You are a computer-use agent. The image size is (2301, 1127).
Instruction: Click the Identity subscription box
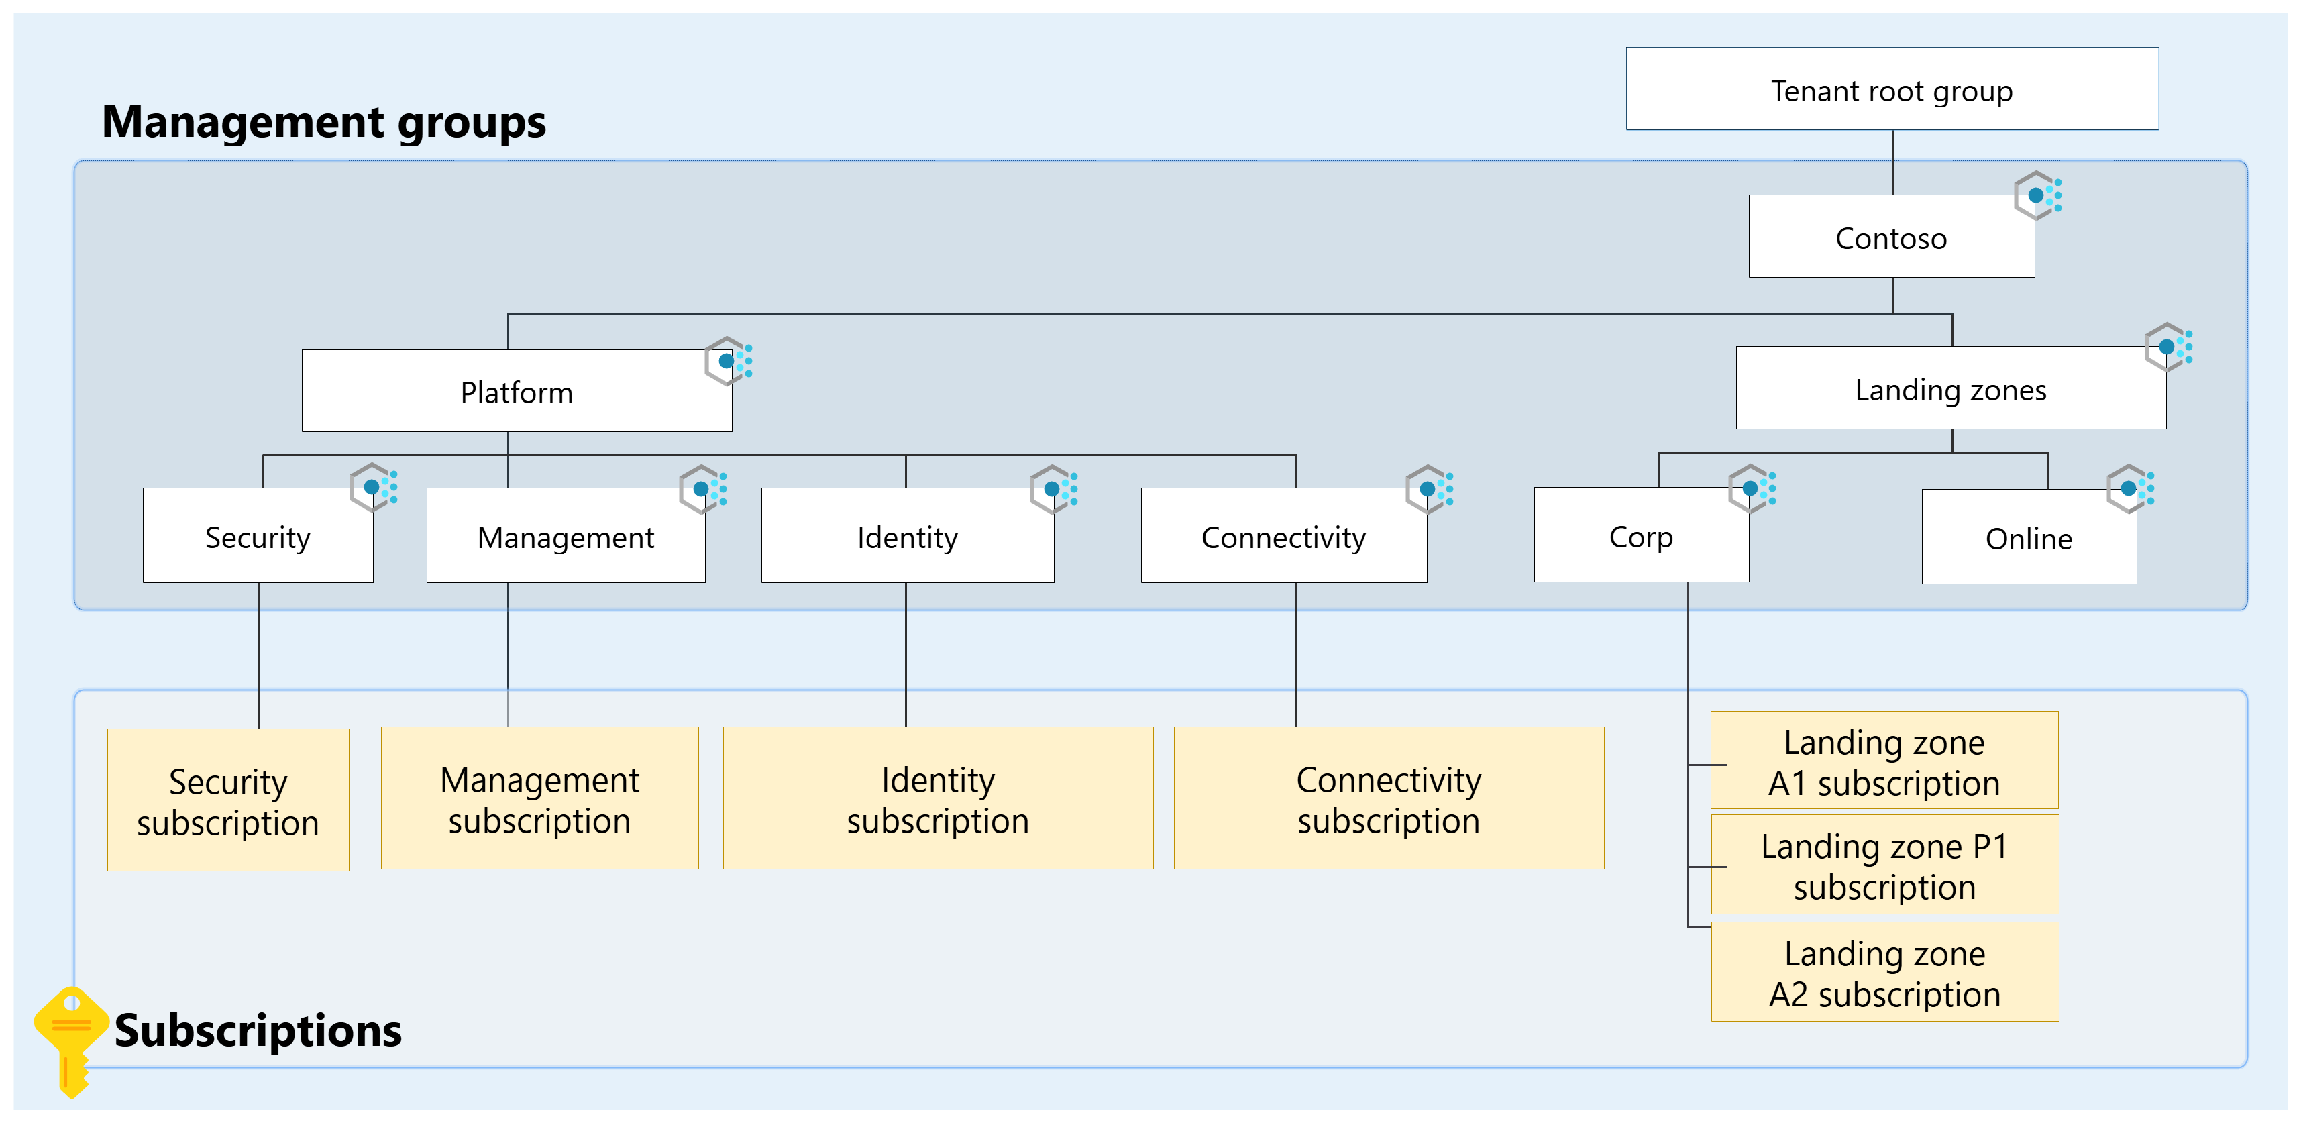(938, 798)
